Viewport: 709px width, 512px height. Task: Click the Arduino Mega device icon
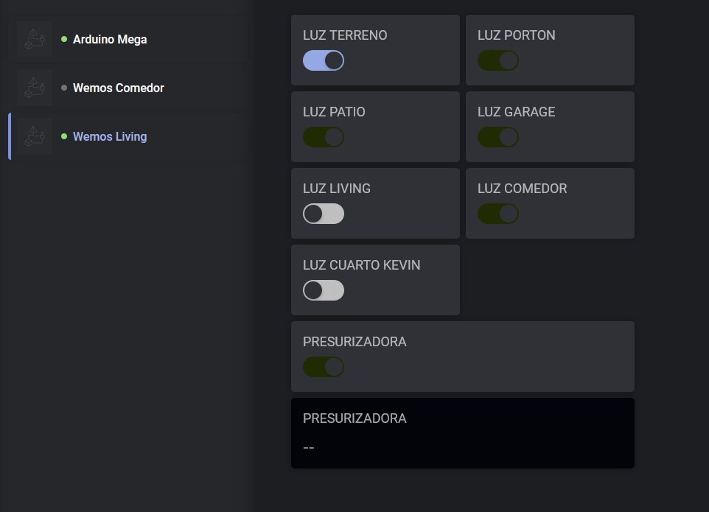click(35, 39)
